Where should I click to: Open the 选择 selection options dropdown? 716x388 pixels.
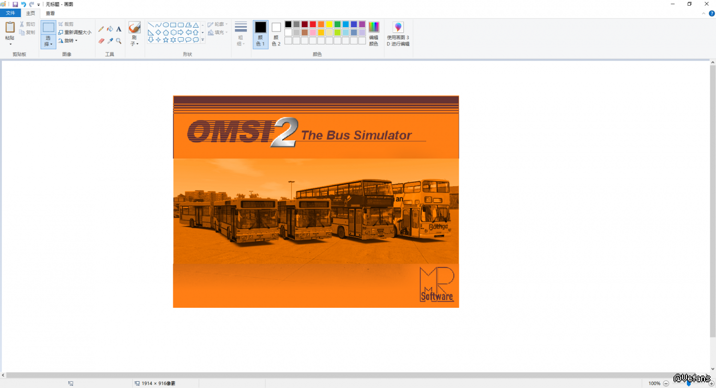(x=48, y=41)
